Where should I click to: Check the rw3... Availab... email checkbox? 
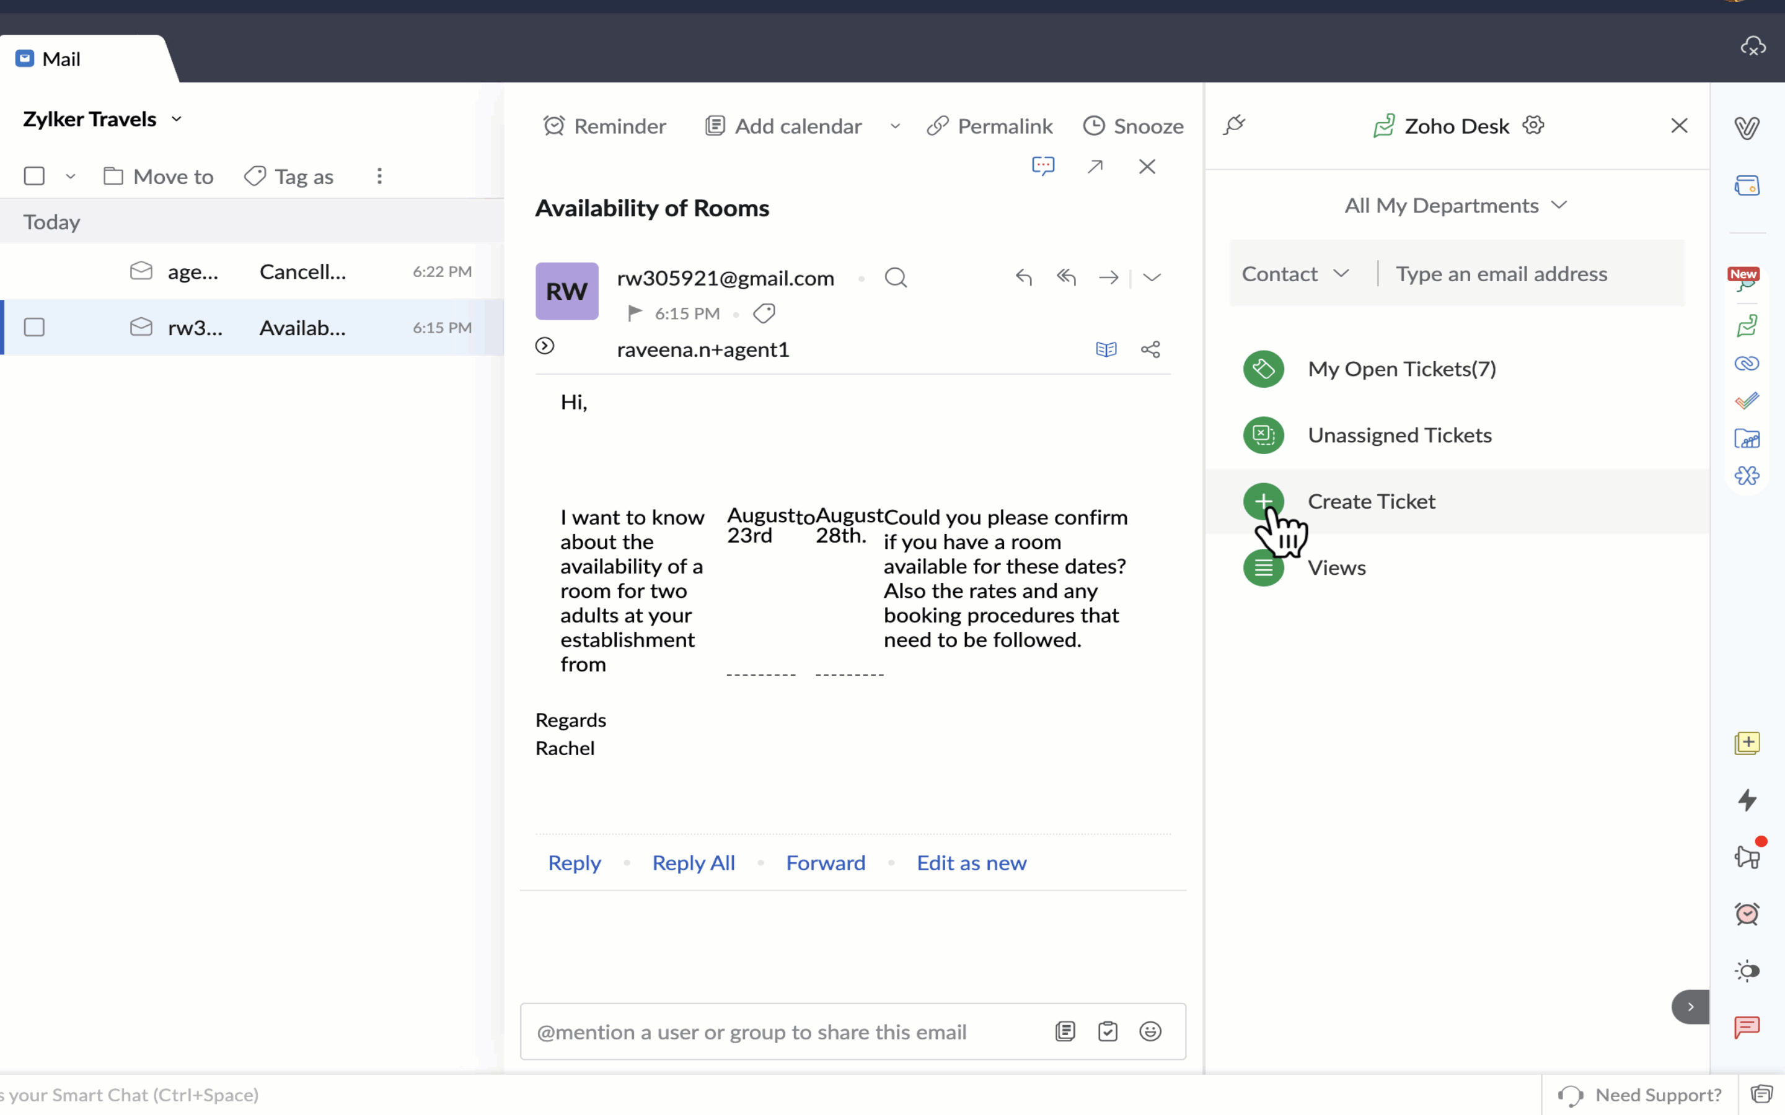click(x=35, y=328)
